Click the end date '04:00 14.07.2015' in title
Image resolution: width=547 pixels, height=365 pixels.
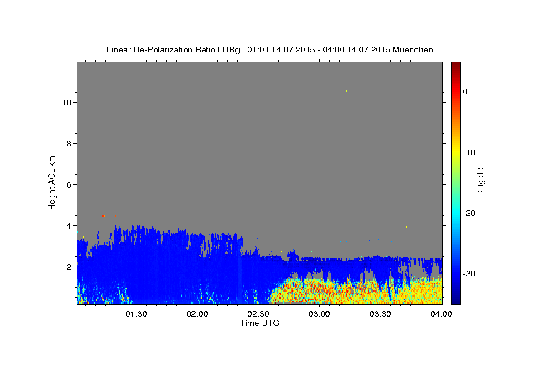[356, 50]
